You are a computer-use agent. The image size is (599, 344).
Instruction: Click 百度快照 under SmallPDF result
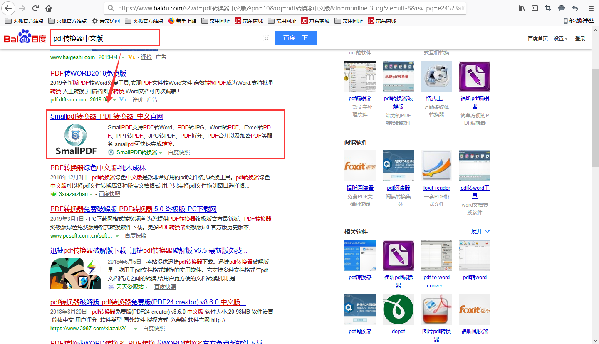click(179, 153)
